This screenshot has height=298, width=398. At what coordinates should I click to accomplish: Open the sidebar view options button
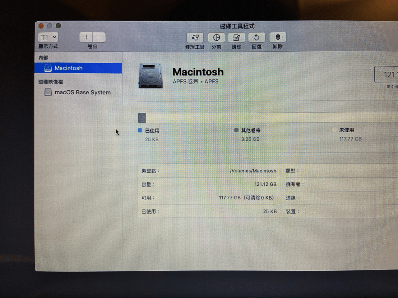pyautogui.click(x=48, y=37)
